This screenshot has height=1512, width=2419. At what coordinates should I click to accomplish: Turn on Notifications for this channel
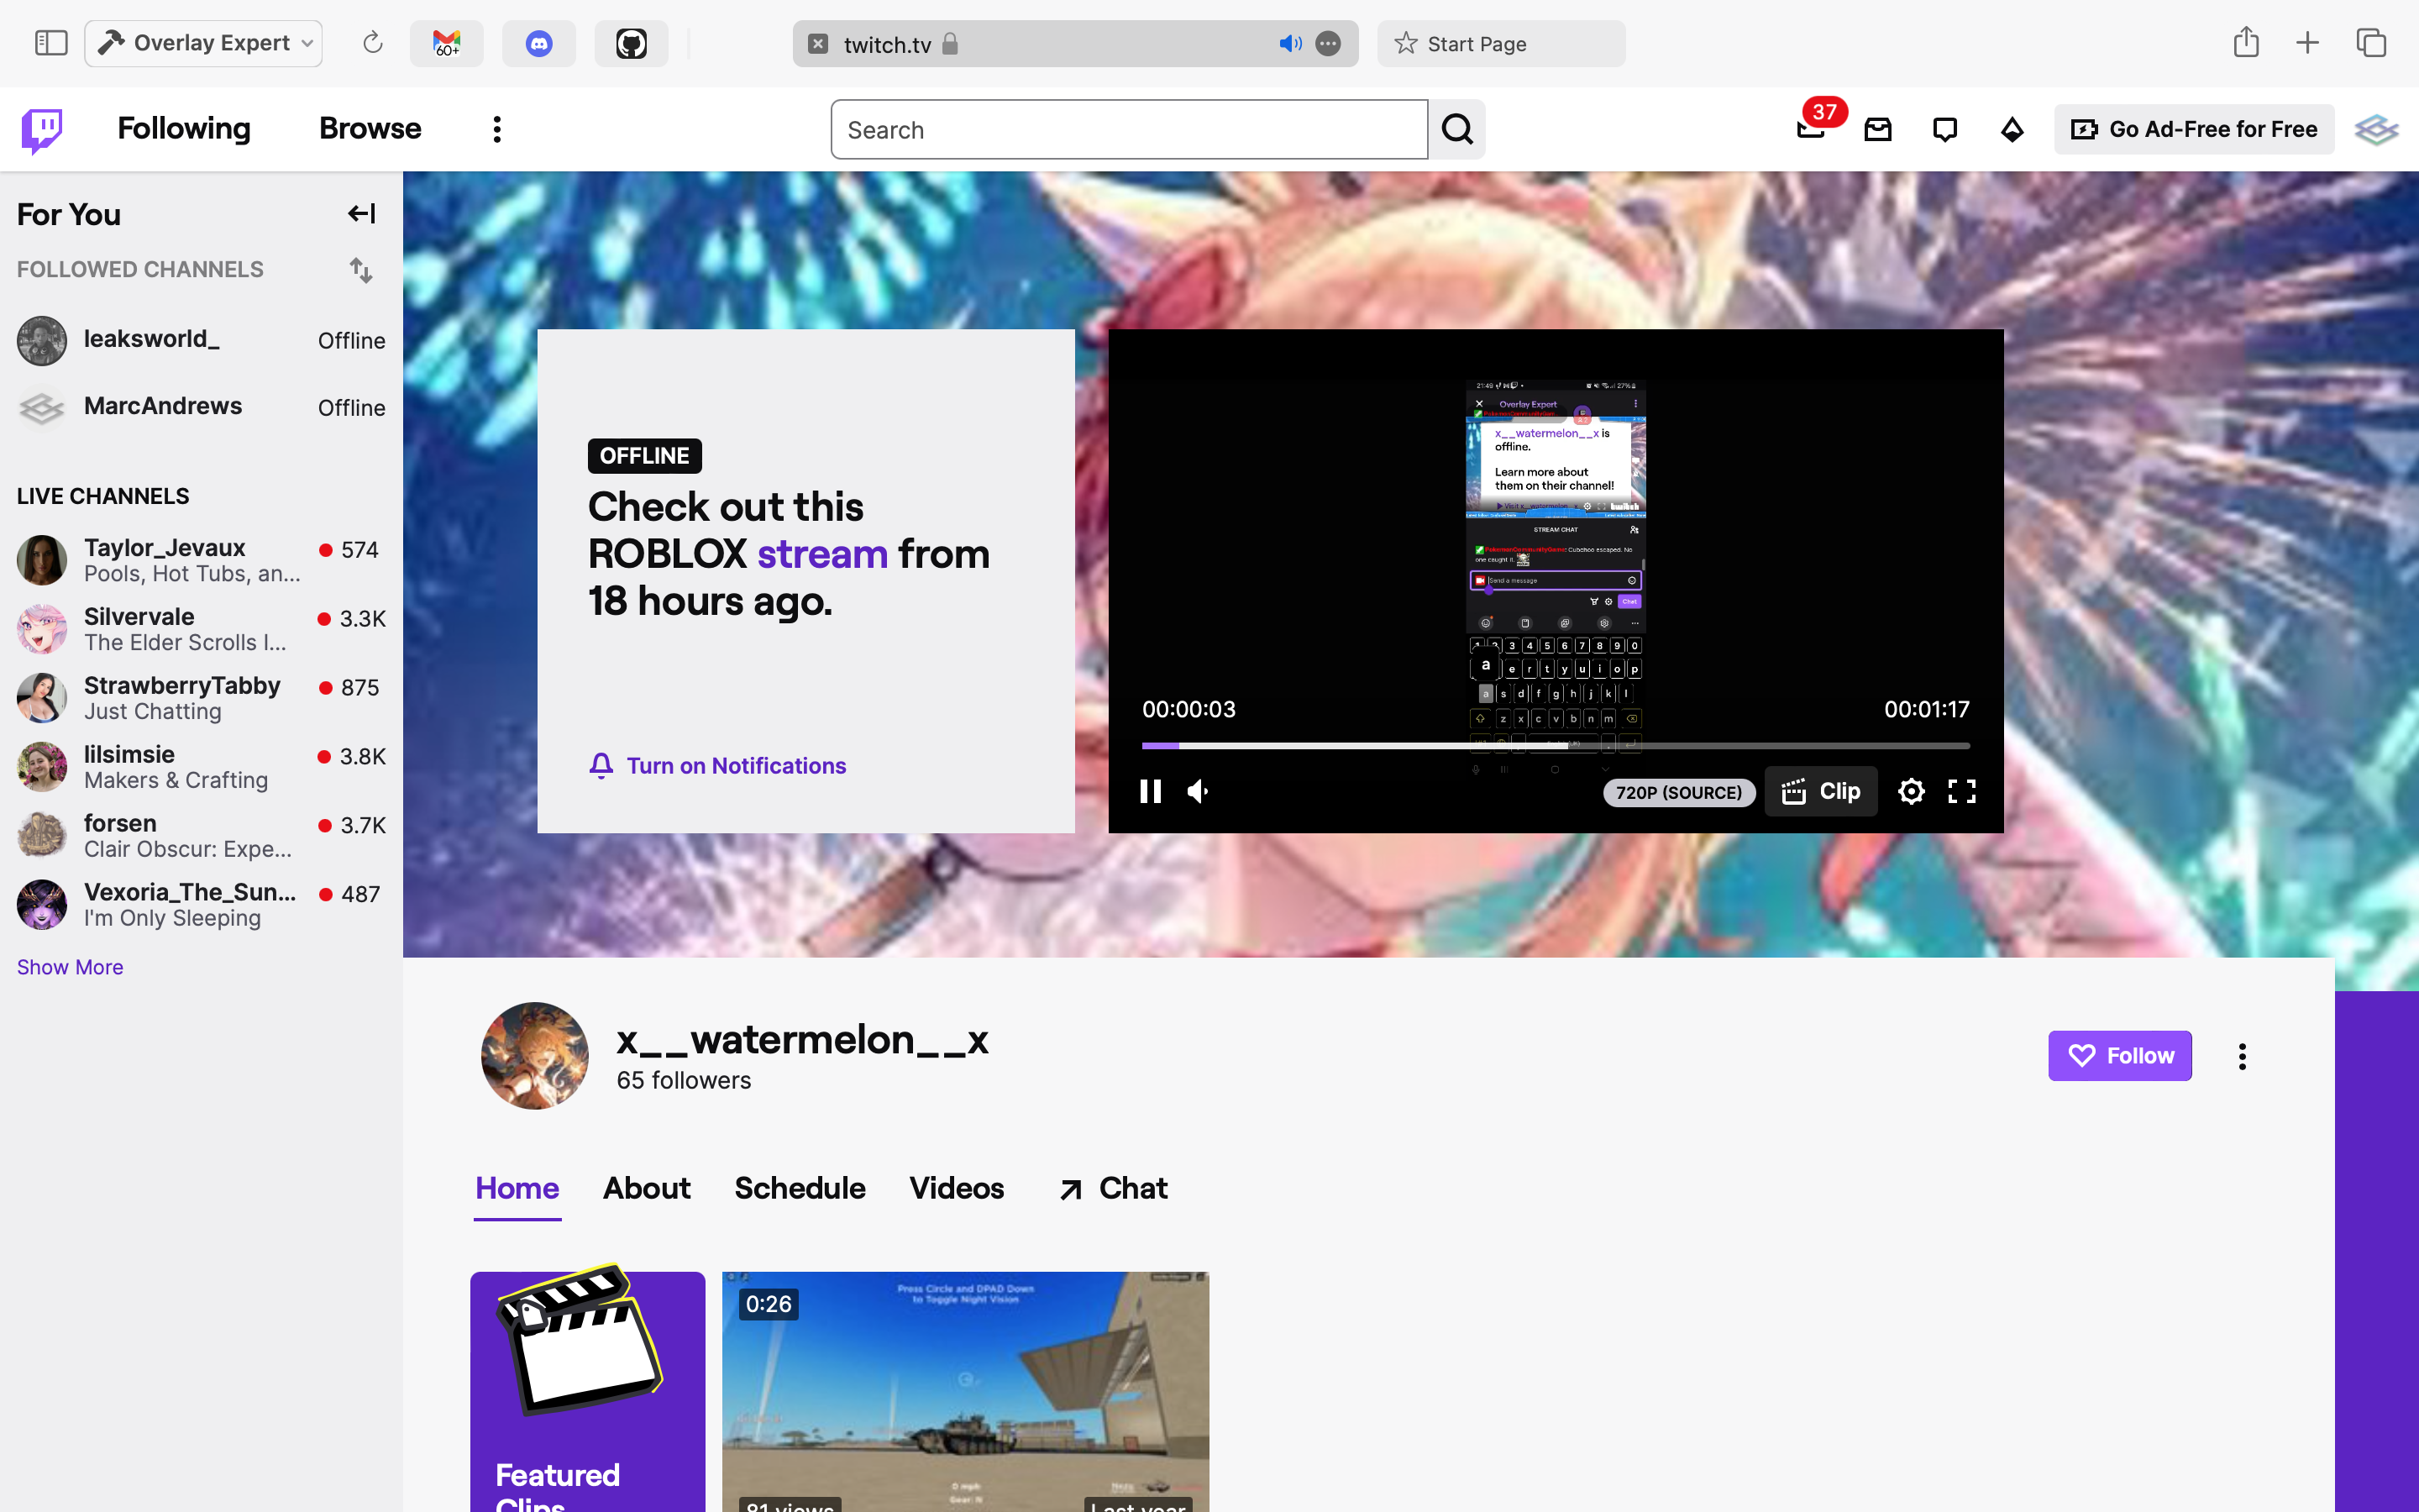tap(717, 766)
